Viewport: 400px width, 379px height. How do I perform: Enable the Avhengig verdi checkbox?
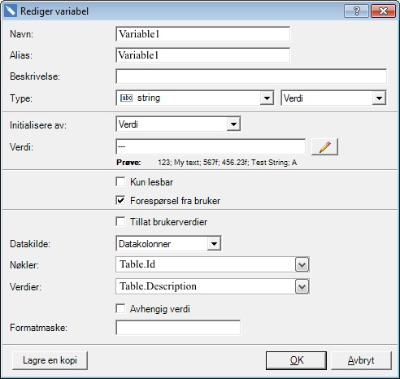[120, 308]
